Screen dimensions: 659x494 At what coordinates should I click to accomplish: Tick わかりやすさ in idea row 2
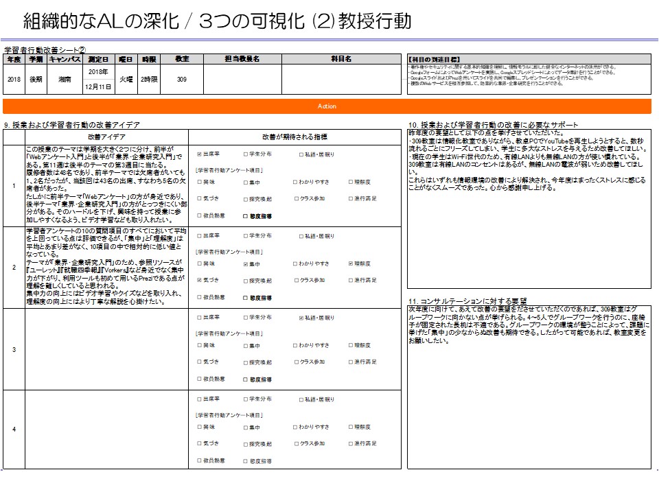[x=295, y=263]
